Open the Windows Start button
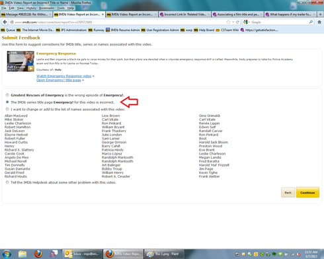324x259 pixels. pos(7,254)
